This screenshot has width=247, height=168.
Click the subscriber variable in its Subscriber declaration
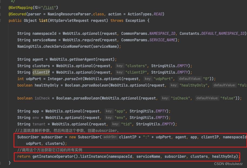[52, 137]
